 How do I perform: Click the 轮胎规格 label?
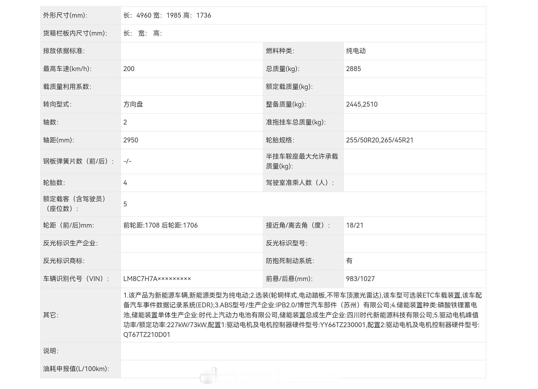280,140
